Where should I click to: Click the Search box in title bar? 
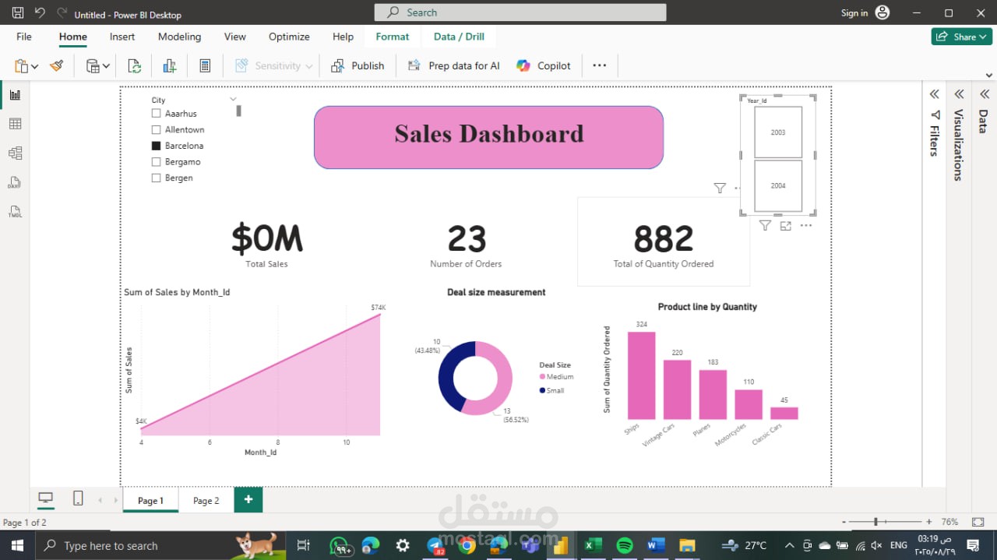coord(520,12)
